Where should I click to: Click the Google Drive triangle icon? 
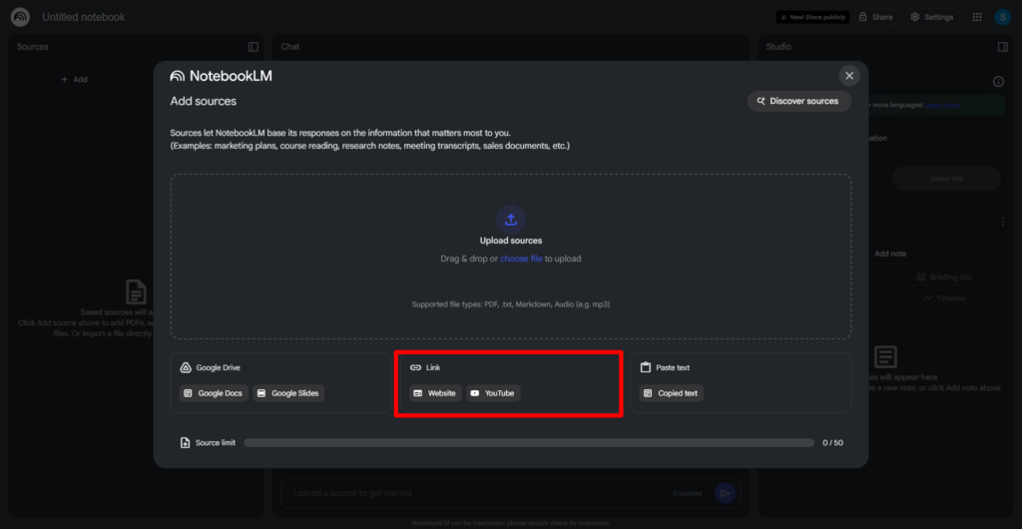[186, 367]
